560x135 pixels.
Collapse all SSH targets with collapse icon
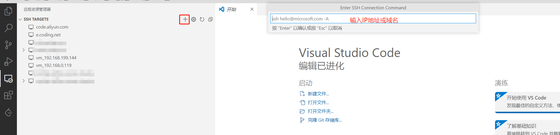point(210,19)
